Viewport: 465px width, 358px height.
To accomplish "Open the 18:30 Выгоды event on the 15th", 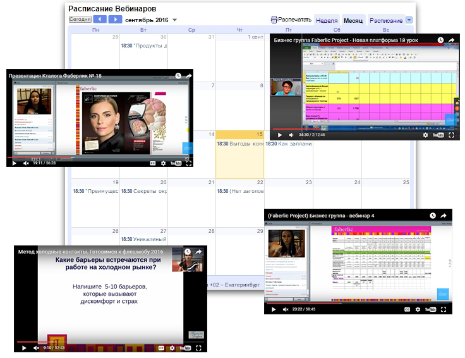I will (239, 144).
